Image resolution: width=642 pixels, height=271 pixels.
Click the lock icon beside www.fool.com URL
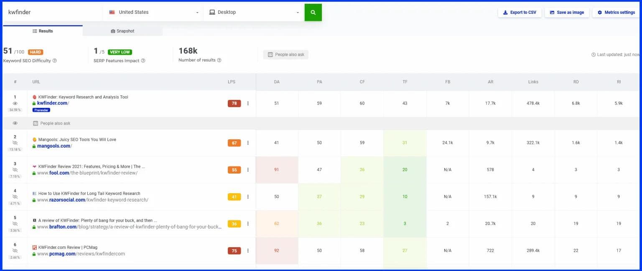(x=34, y=173)
